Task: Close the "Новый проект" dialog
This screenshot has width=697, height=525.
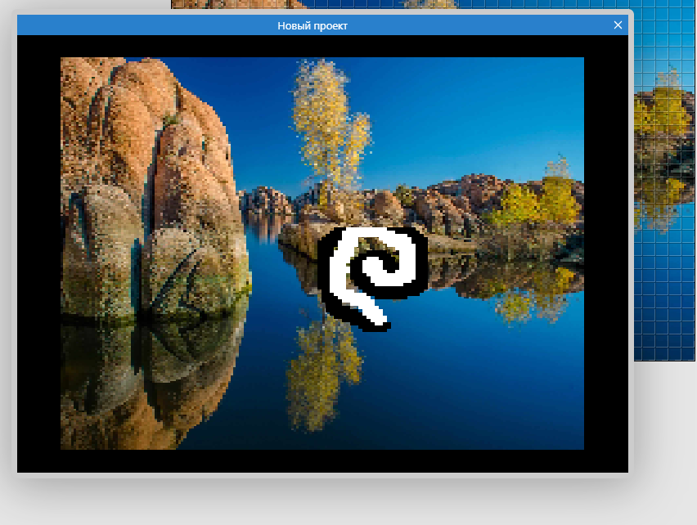Action: [x=618, y=25]
